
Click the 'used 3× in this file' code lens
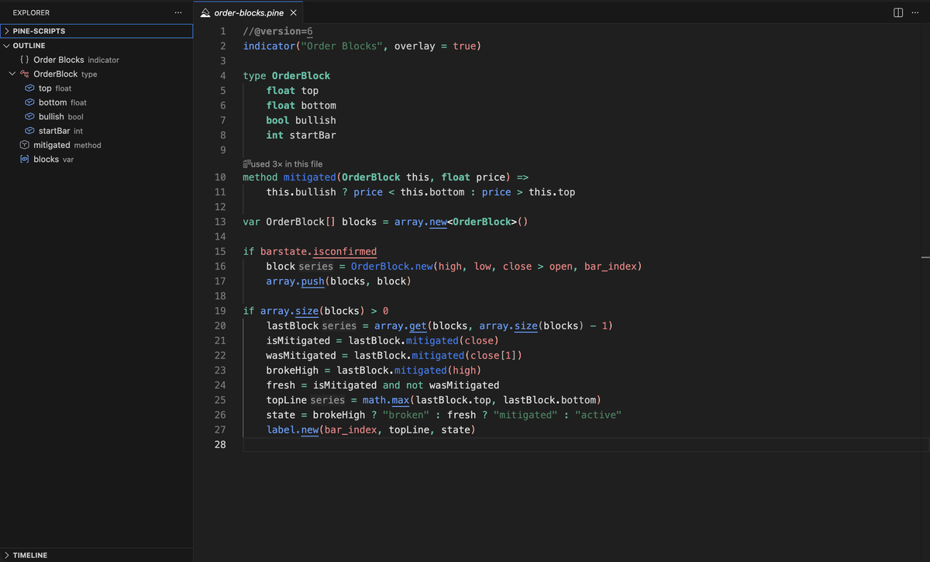click(x=283, y=164)
